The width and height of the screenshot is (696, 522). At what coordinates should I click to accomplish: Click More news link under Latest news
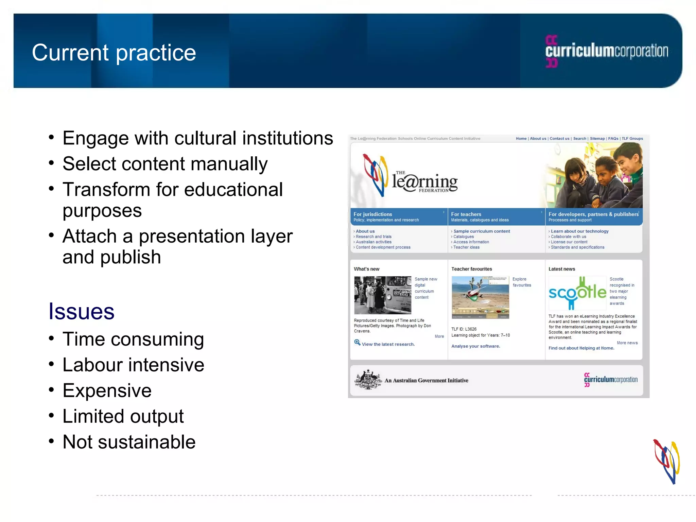[627, 343]
